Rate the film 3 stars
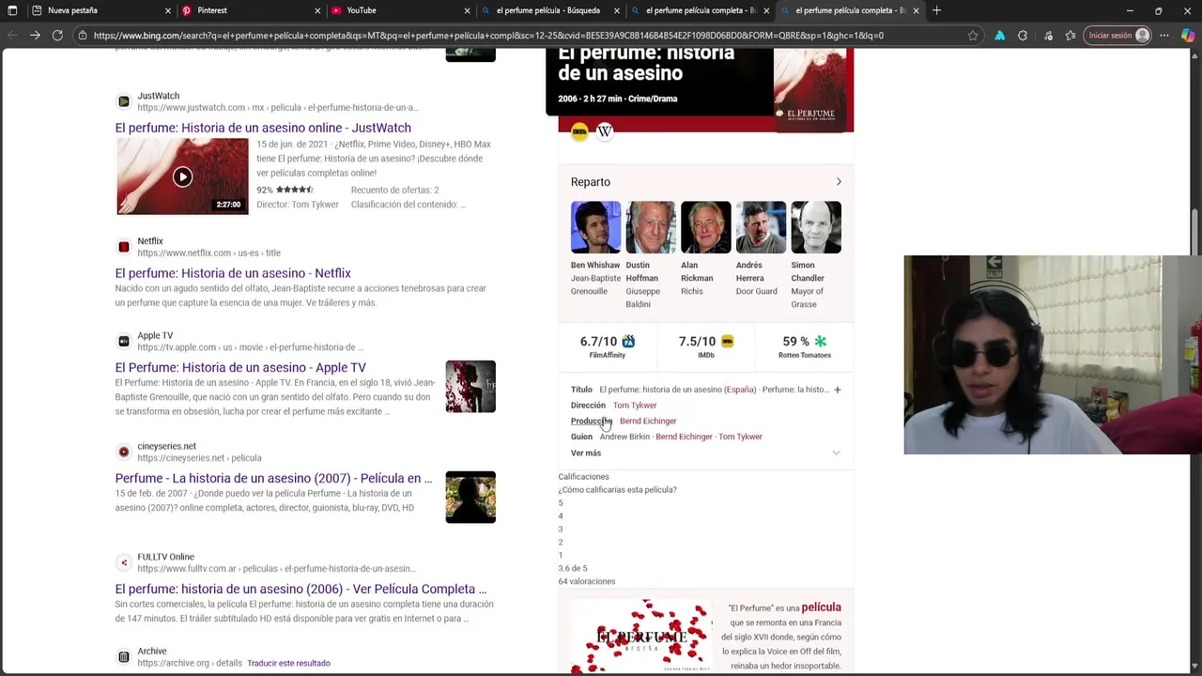 (561, 530)
